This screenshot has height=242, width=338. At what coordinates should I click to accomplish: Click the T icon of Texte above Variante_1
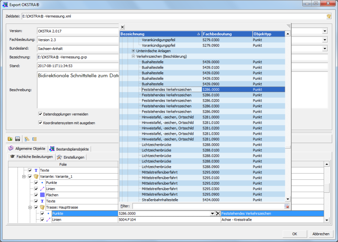(x=36, y=170)
